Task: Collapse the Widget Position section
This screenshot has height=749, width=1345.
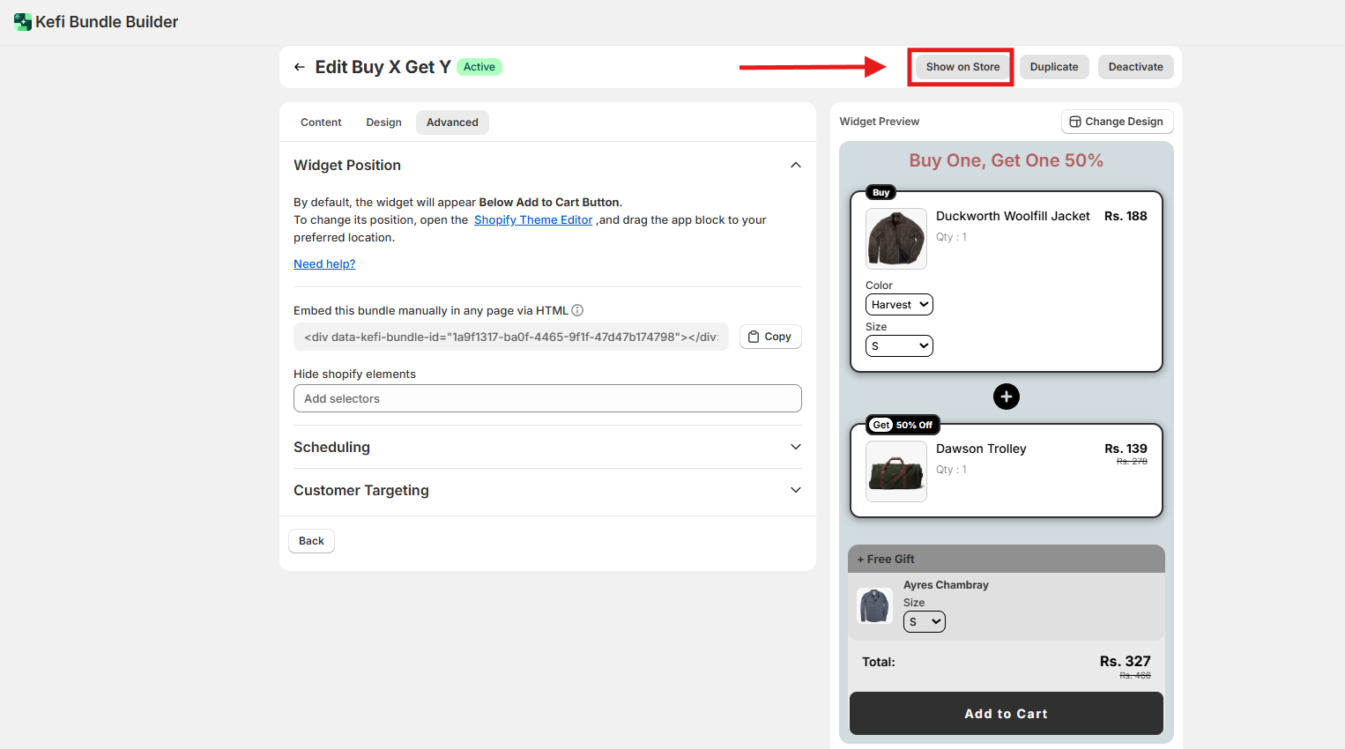Action: coord(795,166)
